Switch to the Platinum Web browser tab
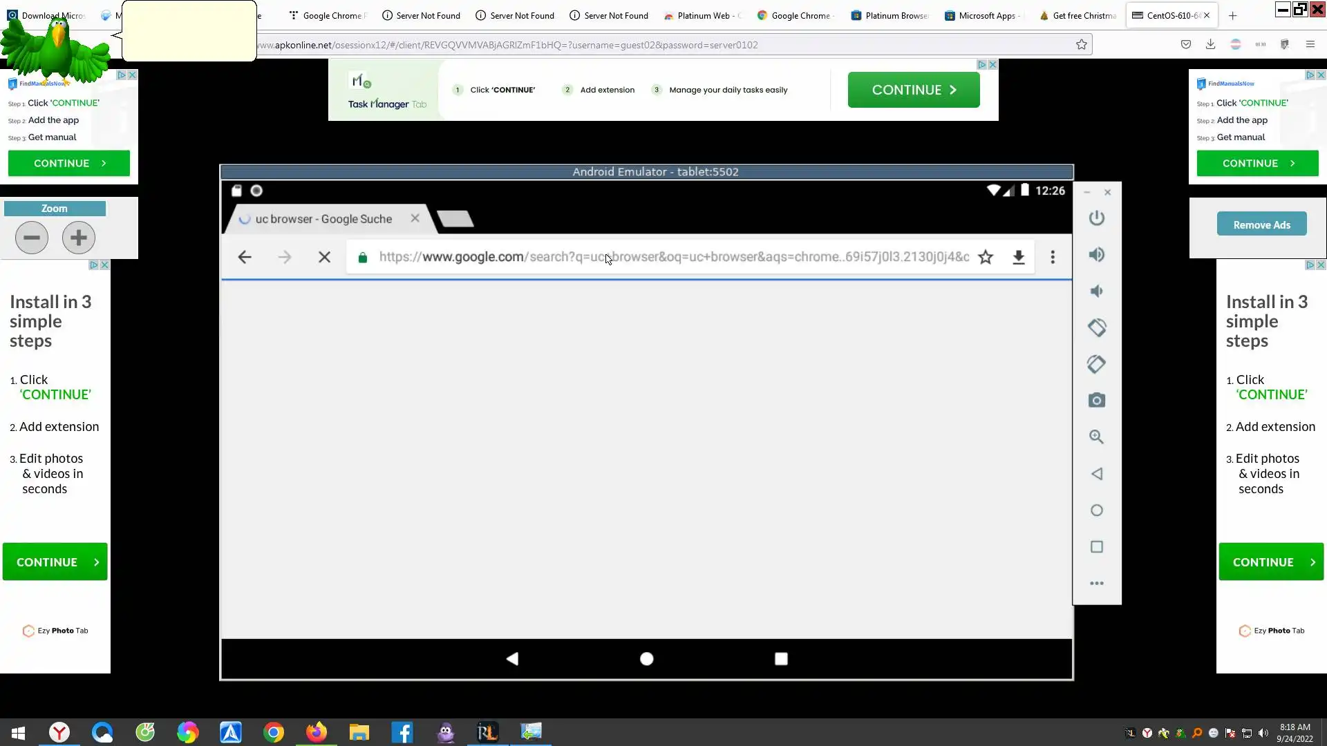The width and height of the screenshot is (1327, 746). coord(702,15)
